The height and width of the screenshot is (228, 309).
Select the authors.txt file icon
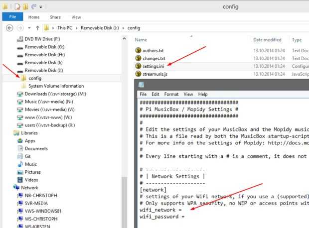pyautogui.click(x=139, y=50)
